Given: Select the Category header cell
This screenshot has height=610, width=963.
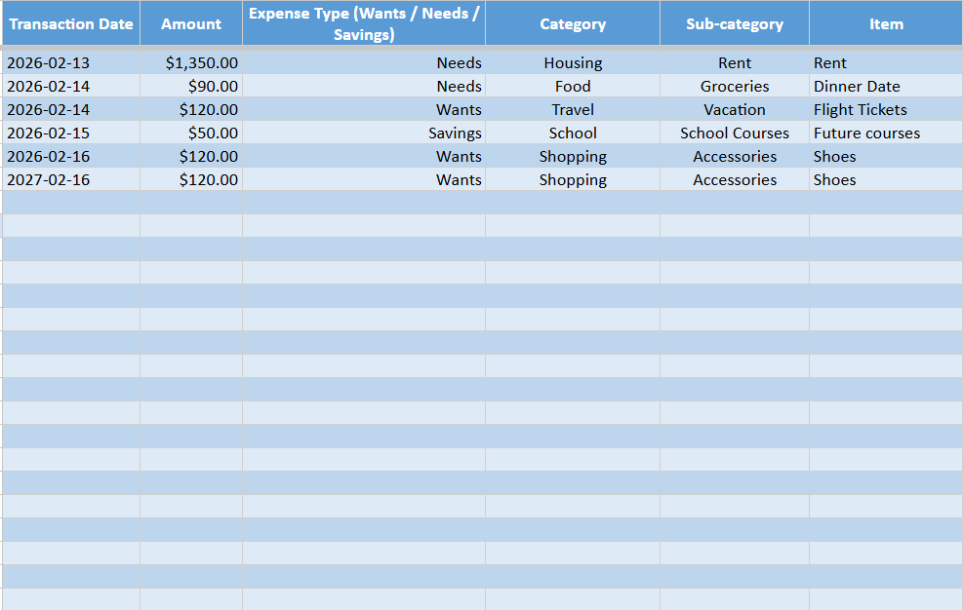Looking at the screenshot, I should click(573, 23).
